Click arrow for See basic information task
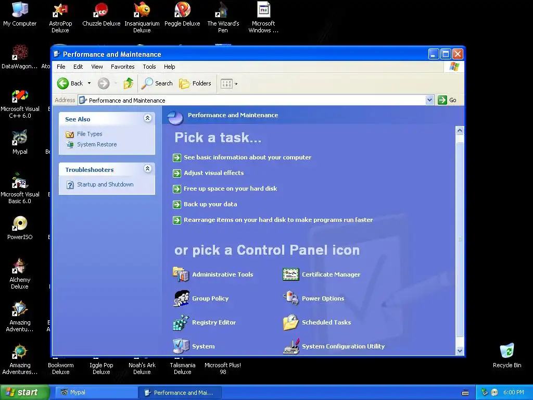The height and width of the screenshot is (400, 533). tap(177, 157)
